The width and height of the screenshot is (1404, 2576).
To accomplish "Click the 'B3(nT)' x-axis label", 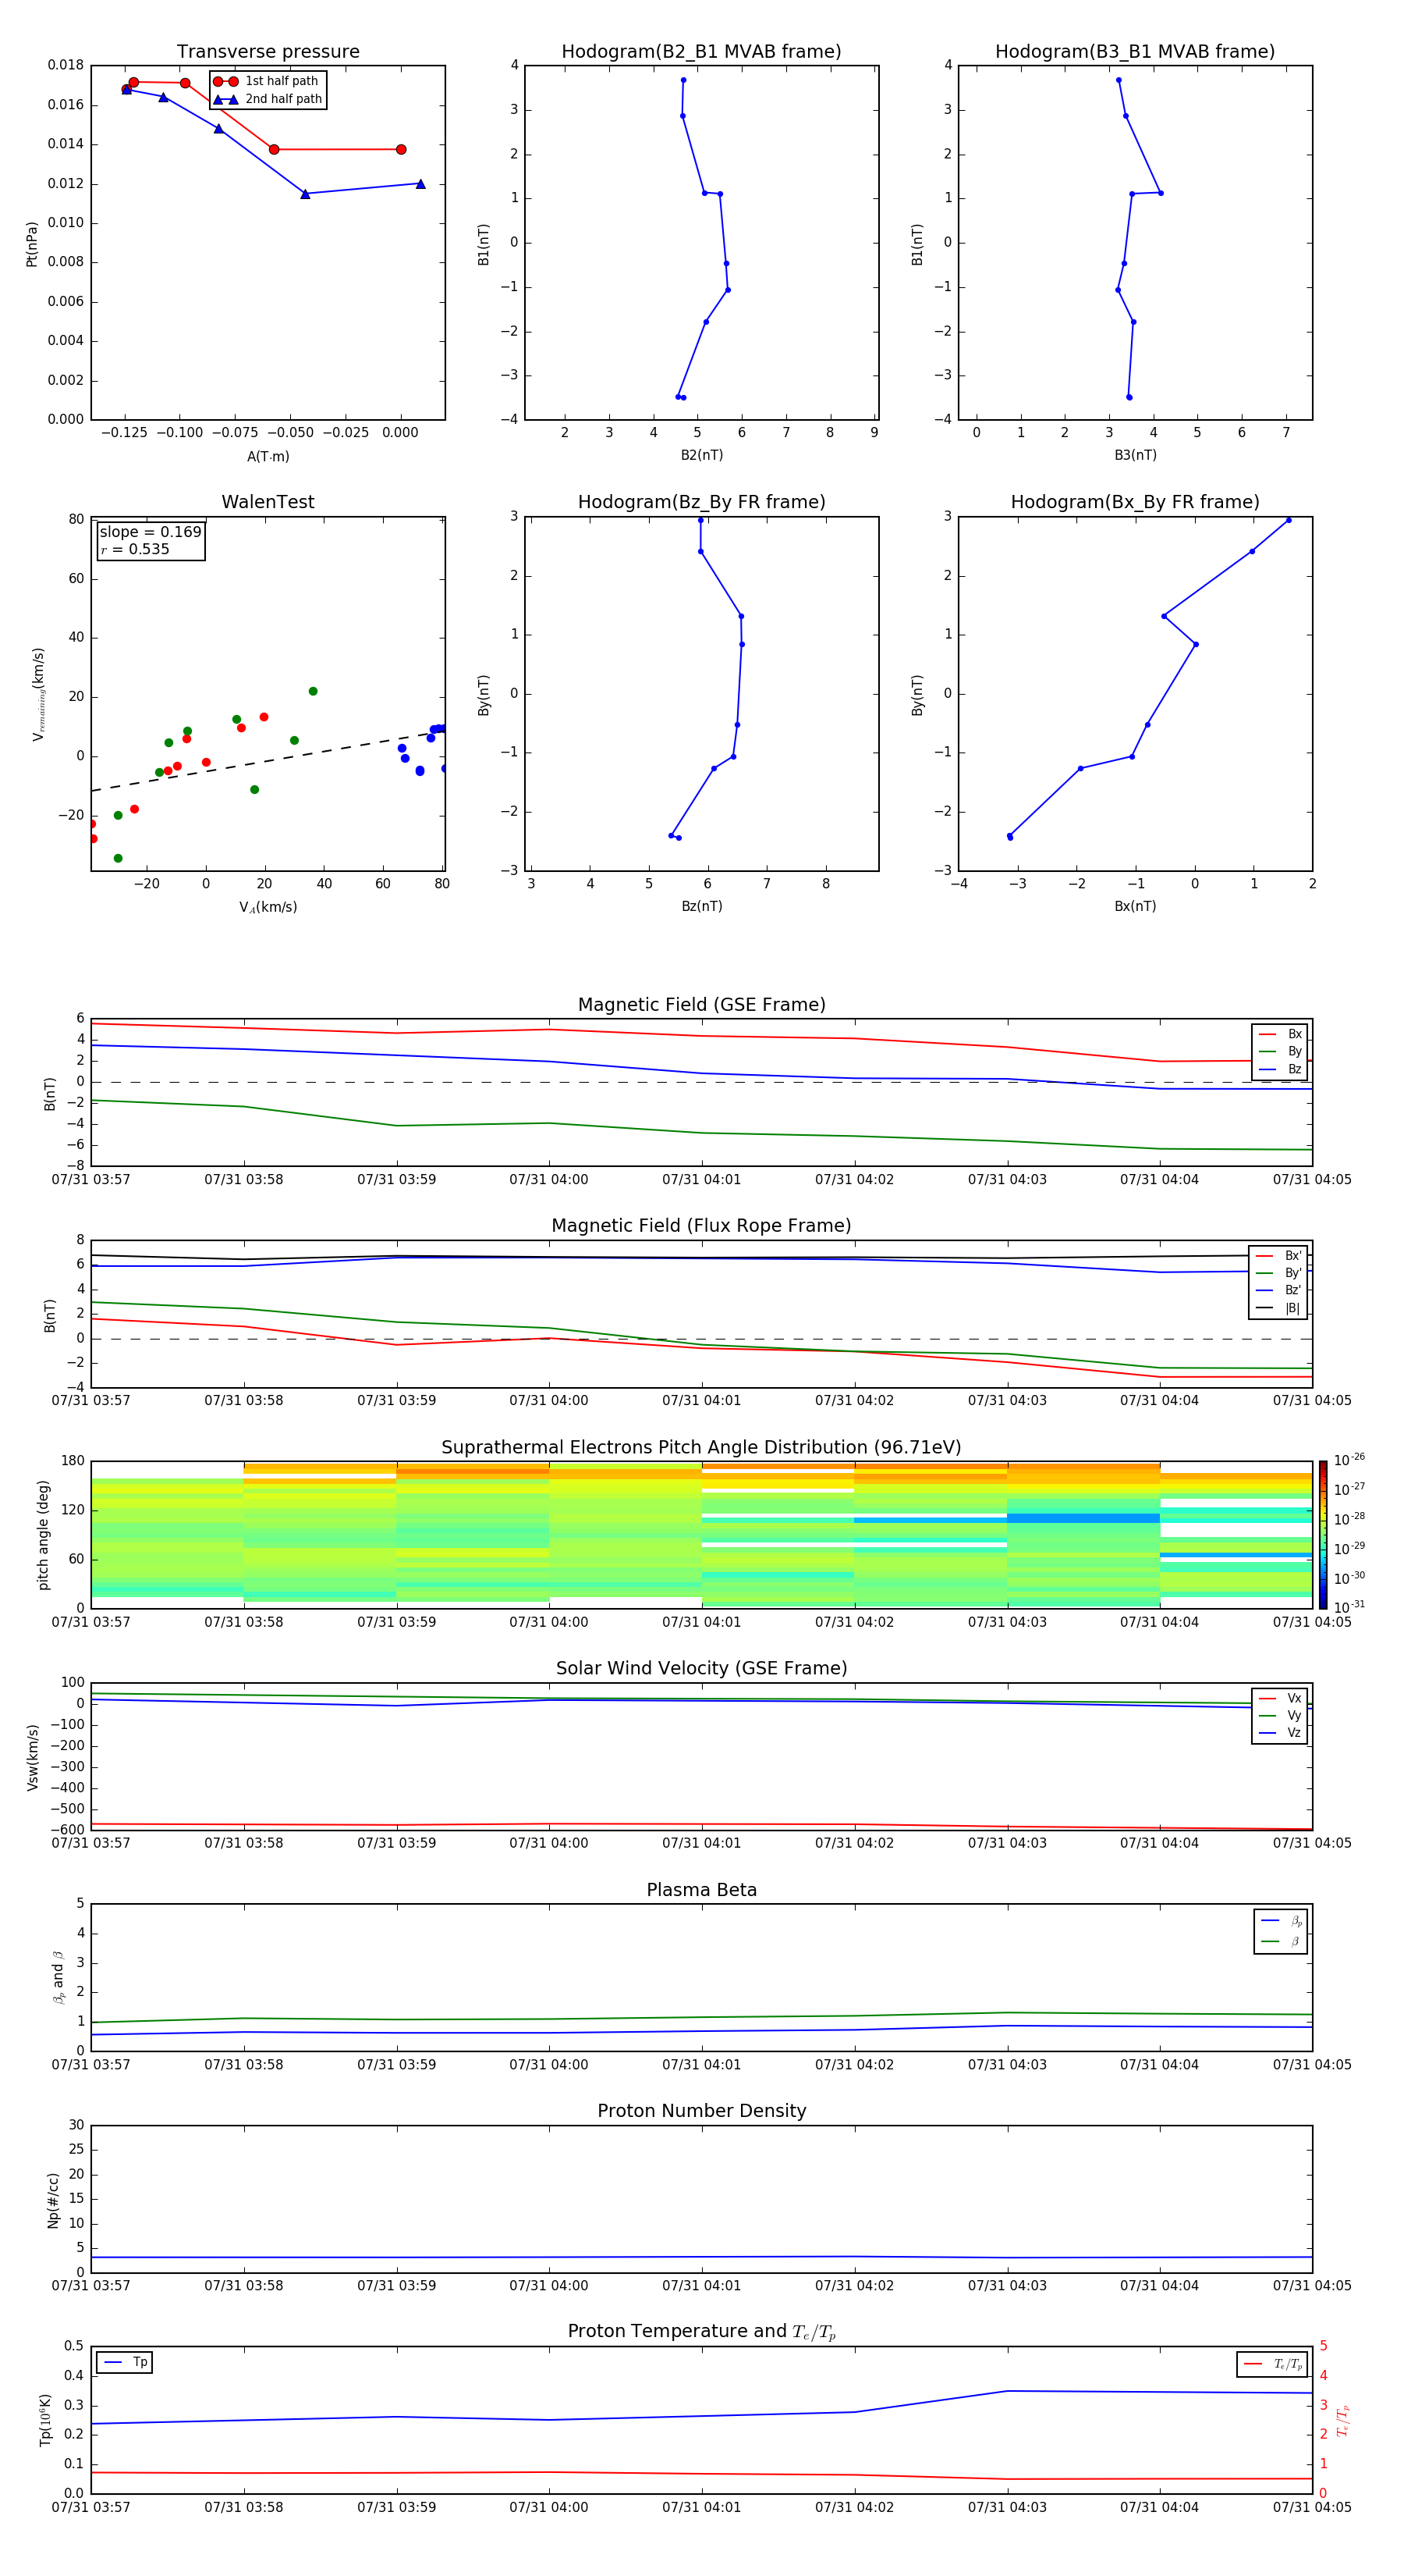I will click(x=1135, y=455).
